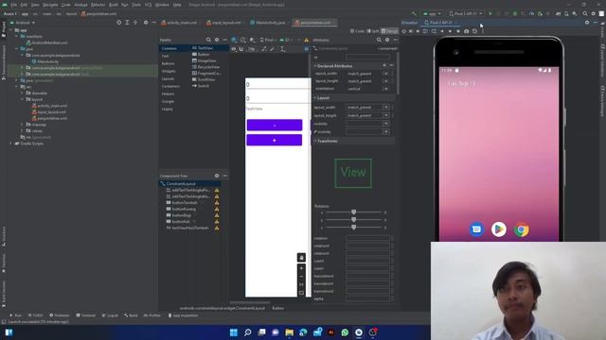Take emulator screenshot with camera icon

(x=467, y=31)
